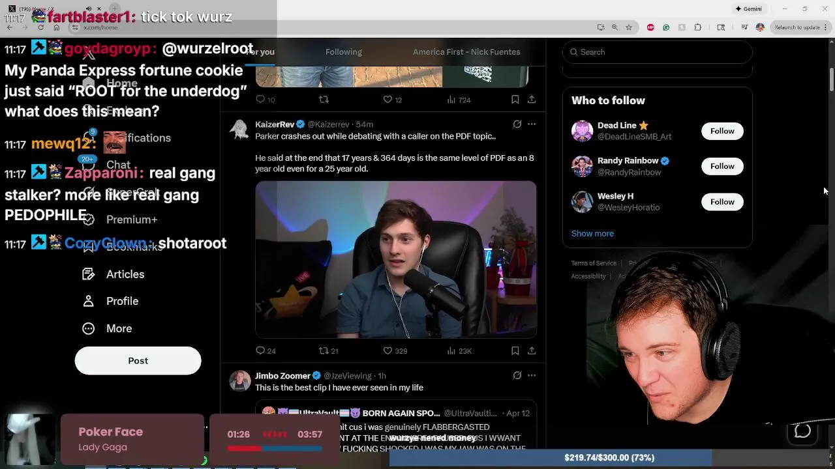This screenshot has width=835, height=469.
Task: Follow Dead Line account
Action: coord(722,131)
